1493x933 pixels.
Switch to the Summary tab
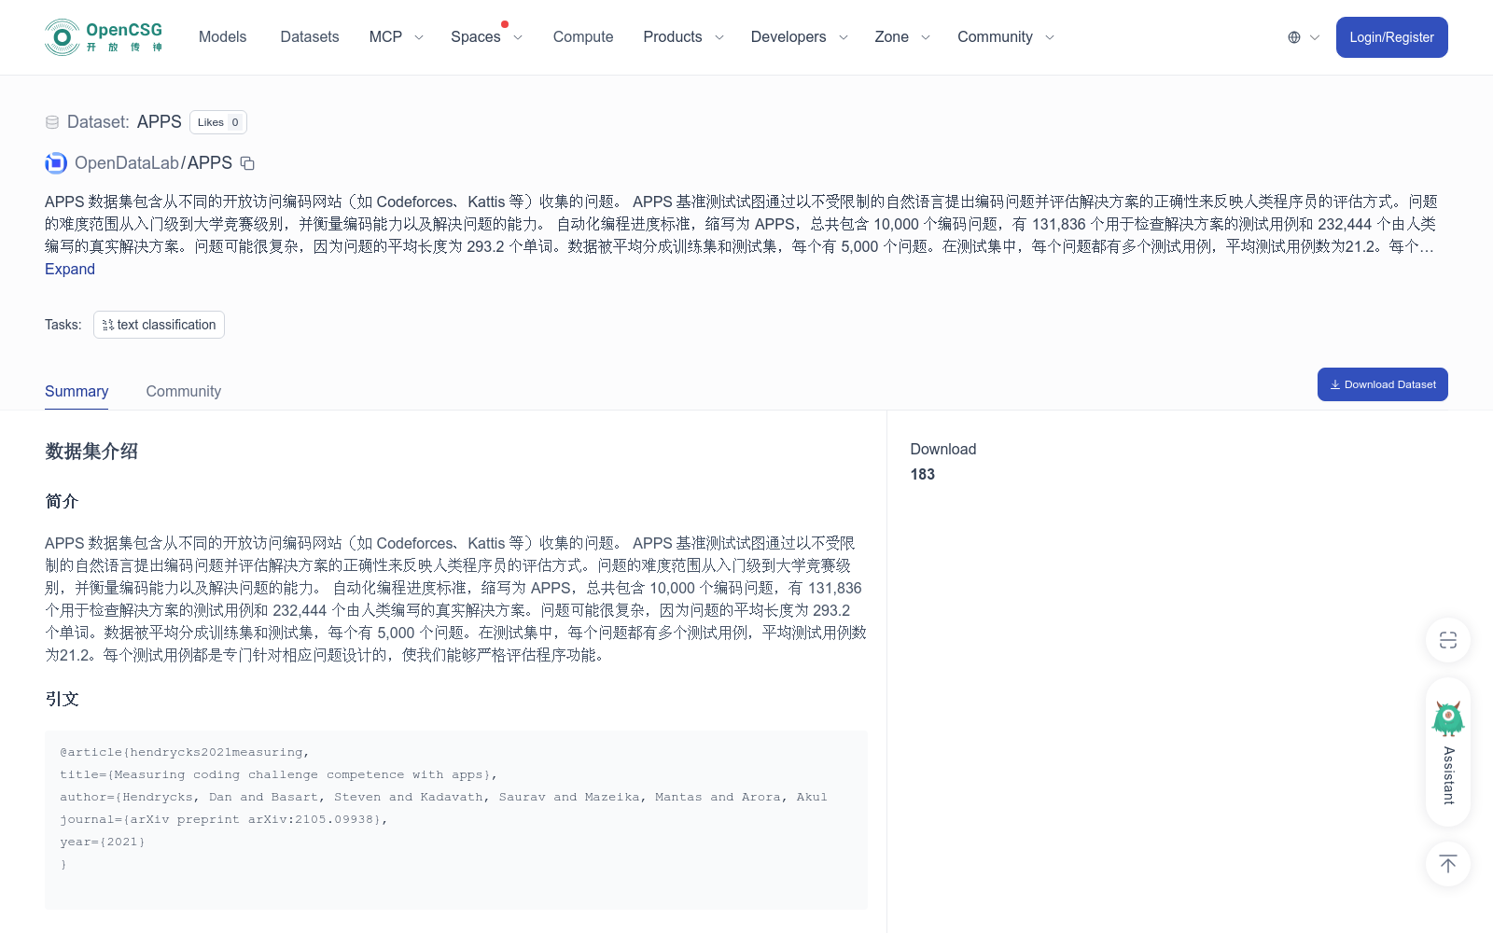[77, 391]
